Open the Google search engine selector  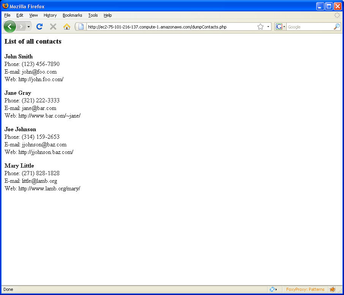280,27
